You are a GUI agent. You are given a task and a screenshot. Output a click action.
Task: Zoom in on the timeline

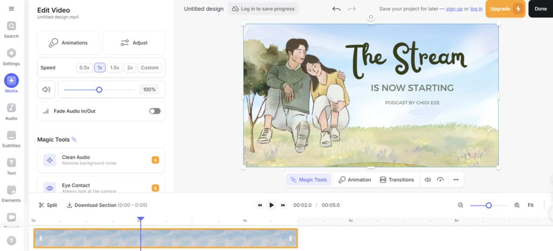(517, 205)
